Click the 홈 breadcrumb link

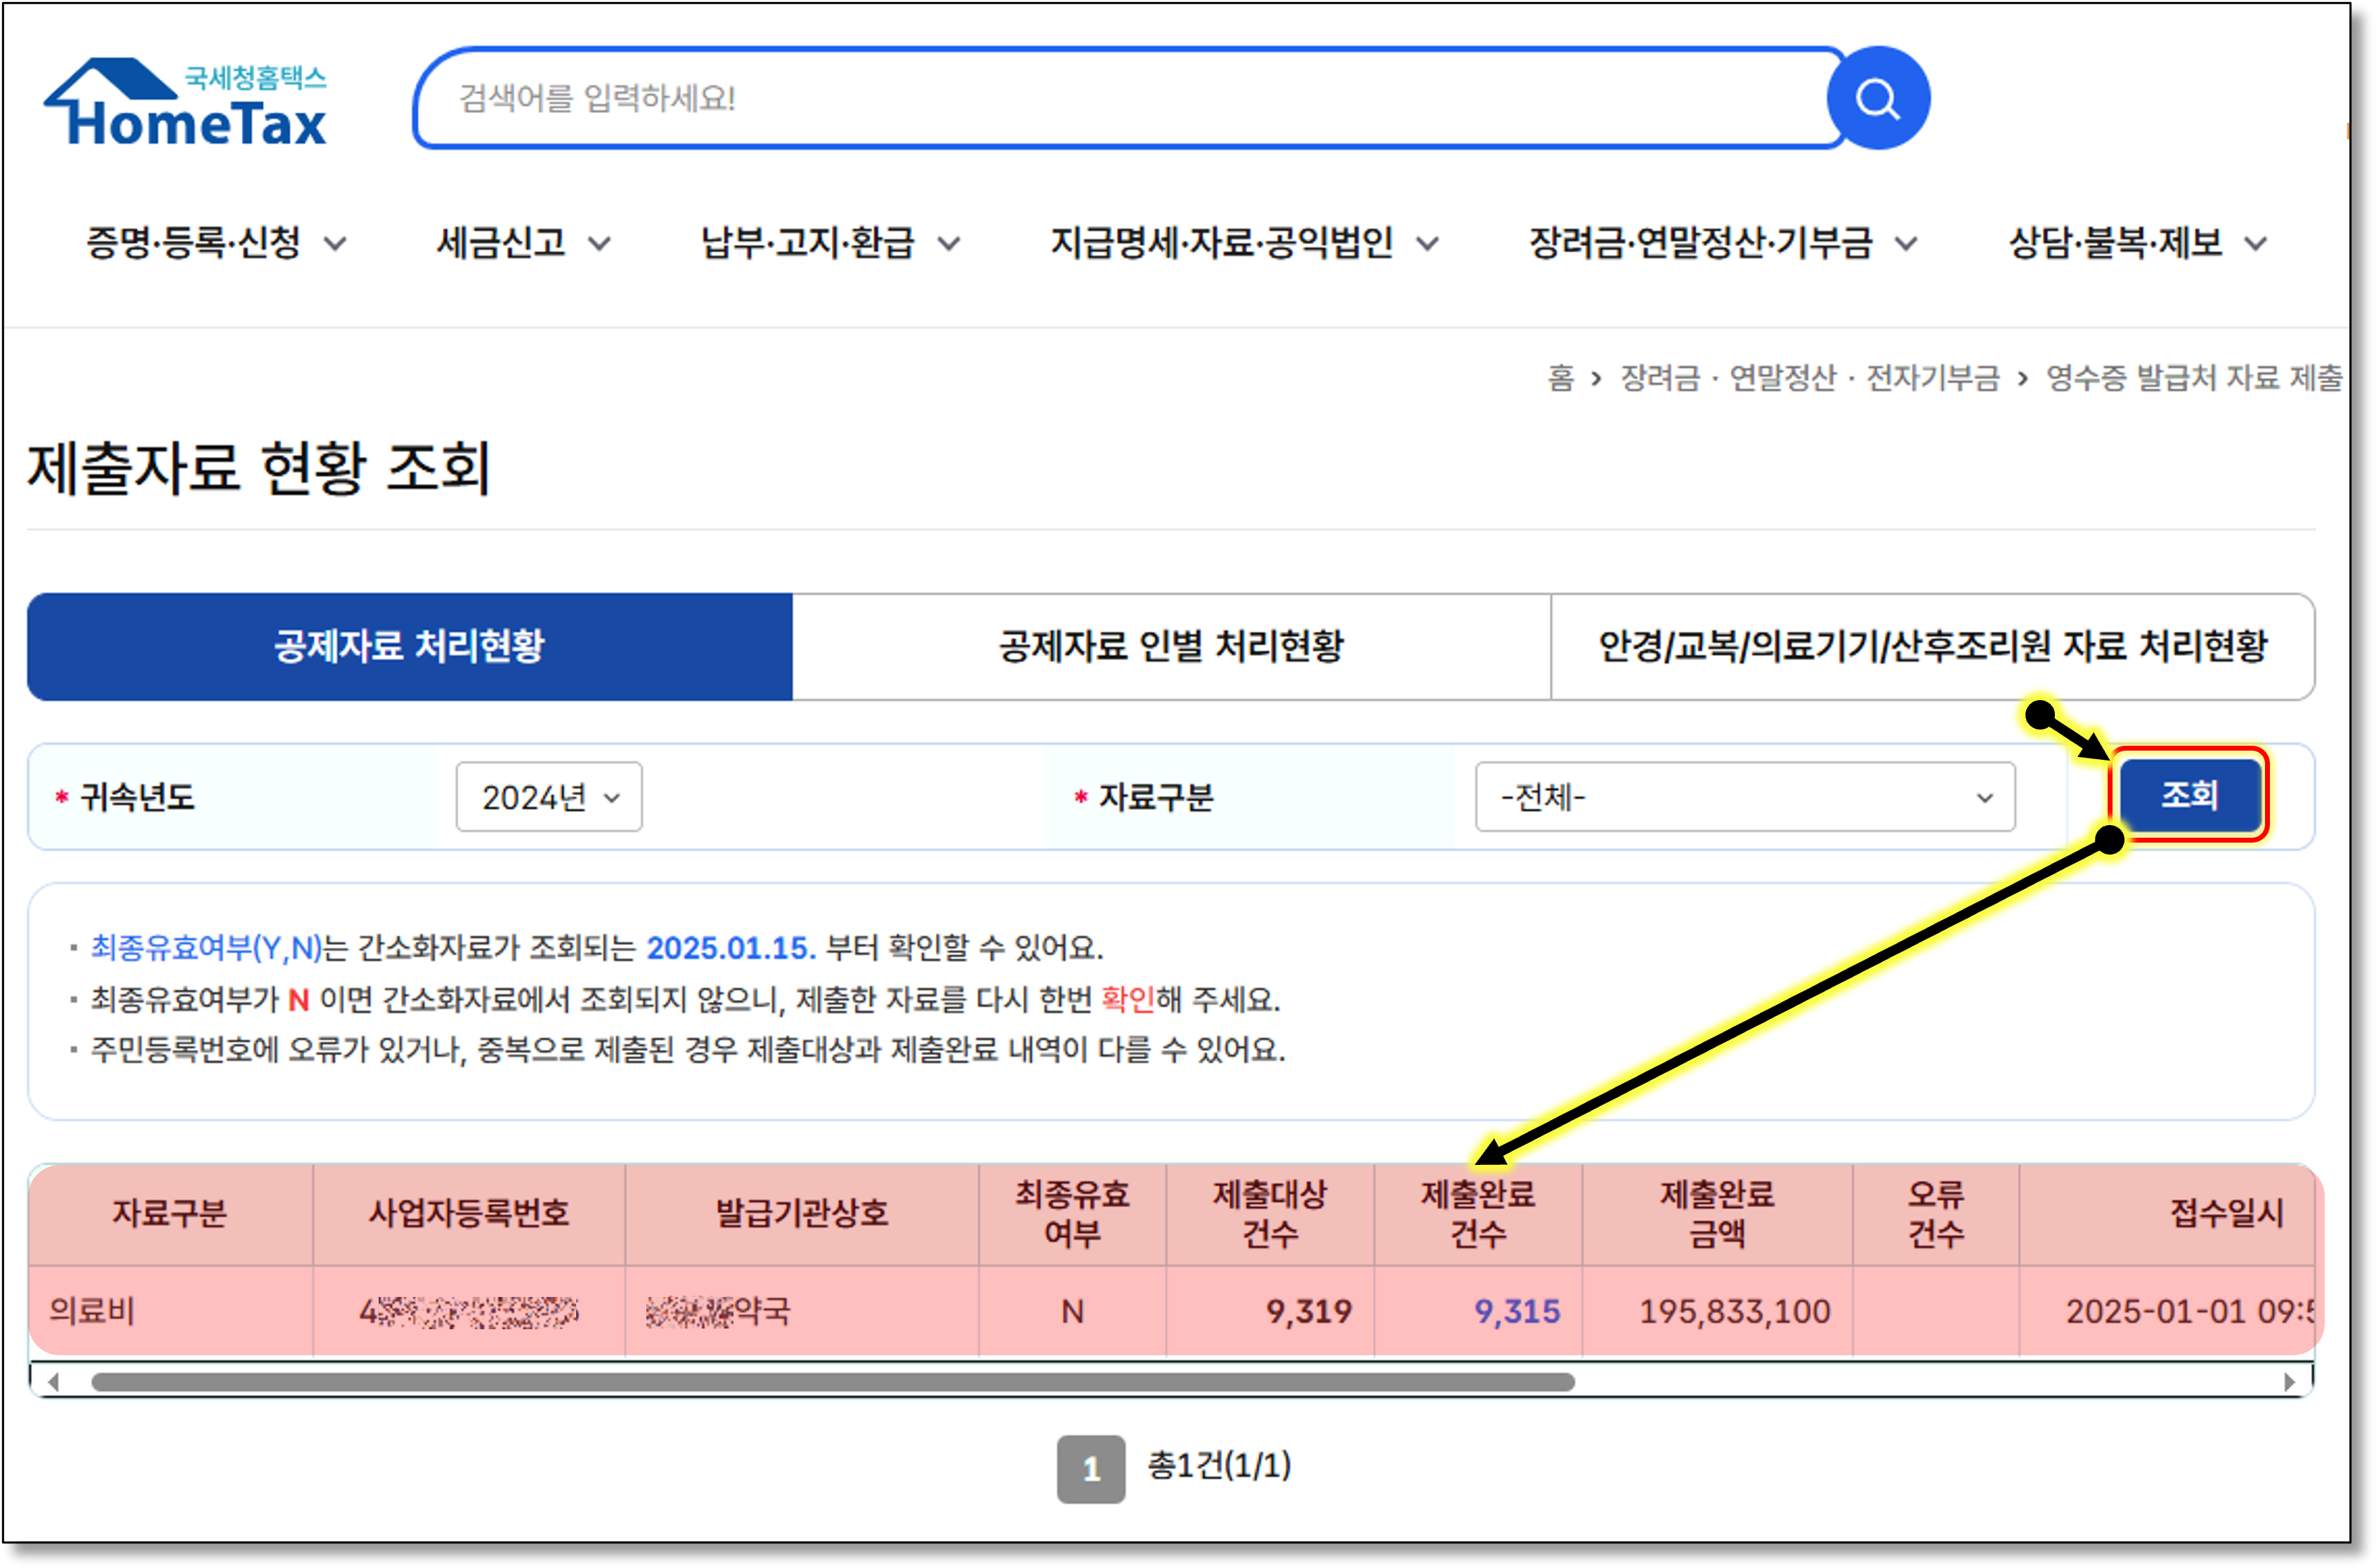coord(1560,378)
